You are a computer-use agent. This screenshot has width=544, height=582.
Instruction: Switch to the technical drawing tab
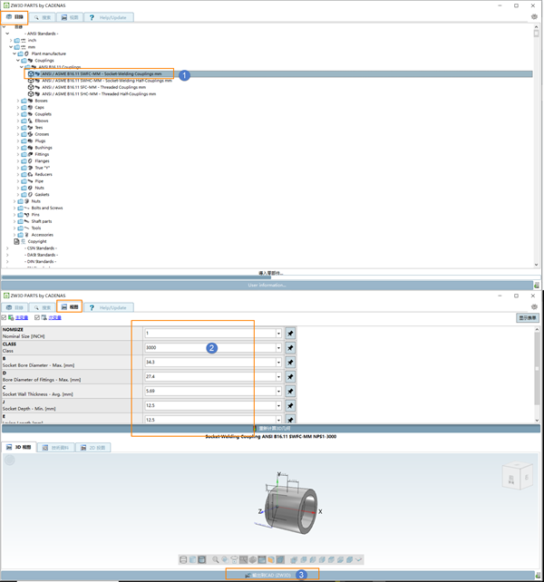(55, 448)
